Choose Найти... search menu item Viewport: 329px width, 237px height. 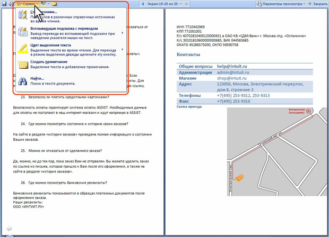click(x=70, y=81)
